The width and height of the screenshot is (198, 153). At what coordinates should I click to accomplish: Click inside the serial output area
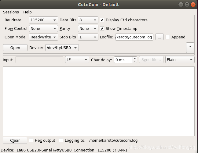(x=99, y=101)
